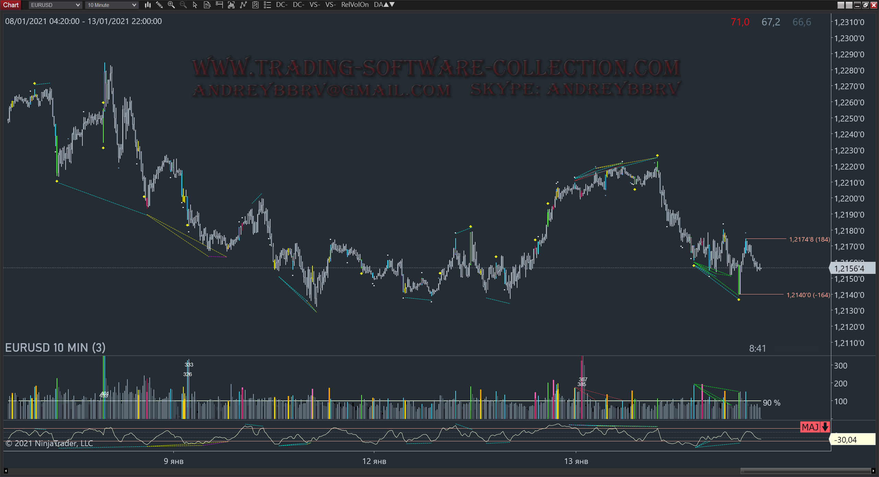Screen dimensions: 879x477
Task: Toggle the RelVolOn indicator button
Action: (355, 5)
